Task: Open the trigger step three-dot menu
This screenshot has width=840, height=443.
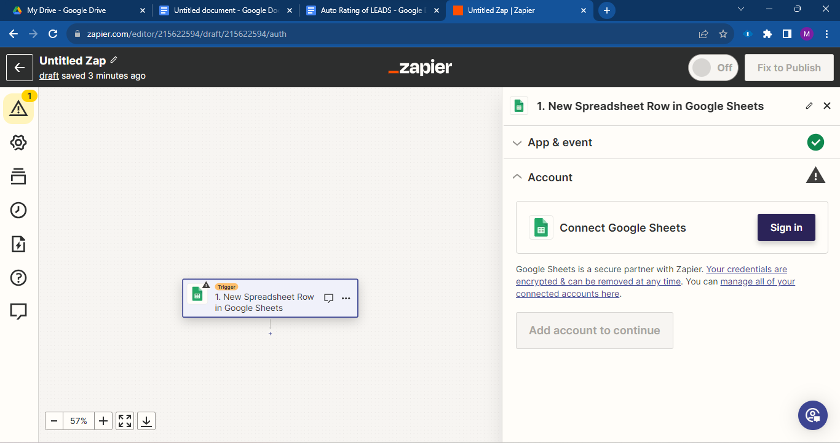Action: coord(346,298)
